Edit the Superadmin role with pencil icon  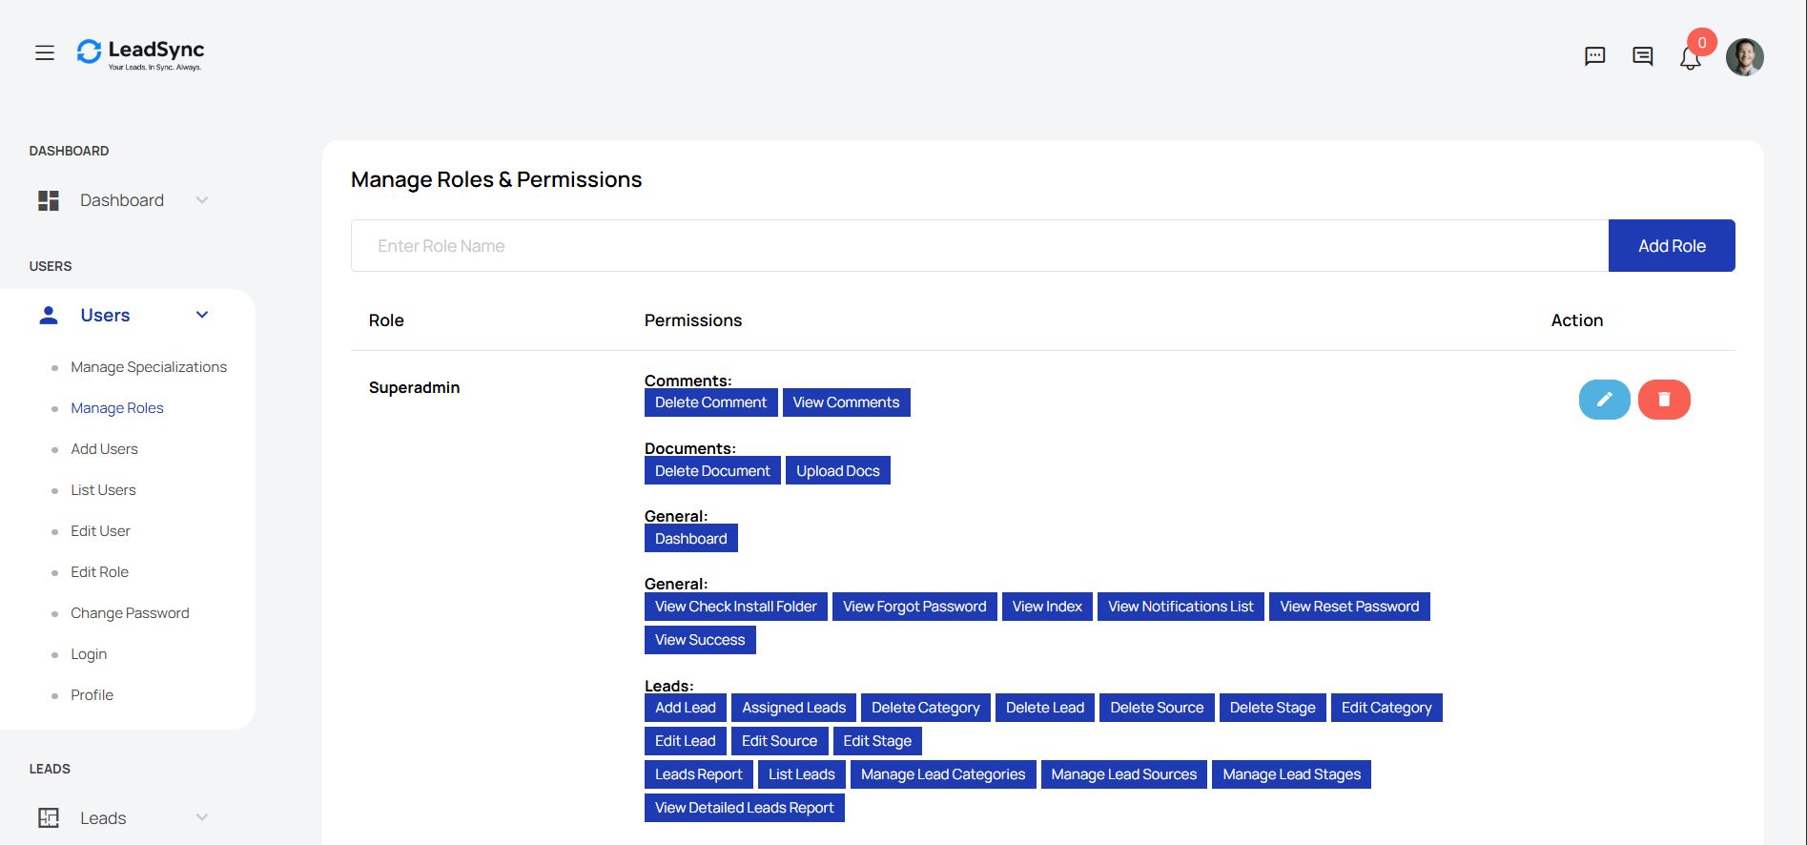[x=1604, y=400]
